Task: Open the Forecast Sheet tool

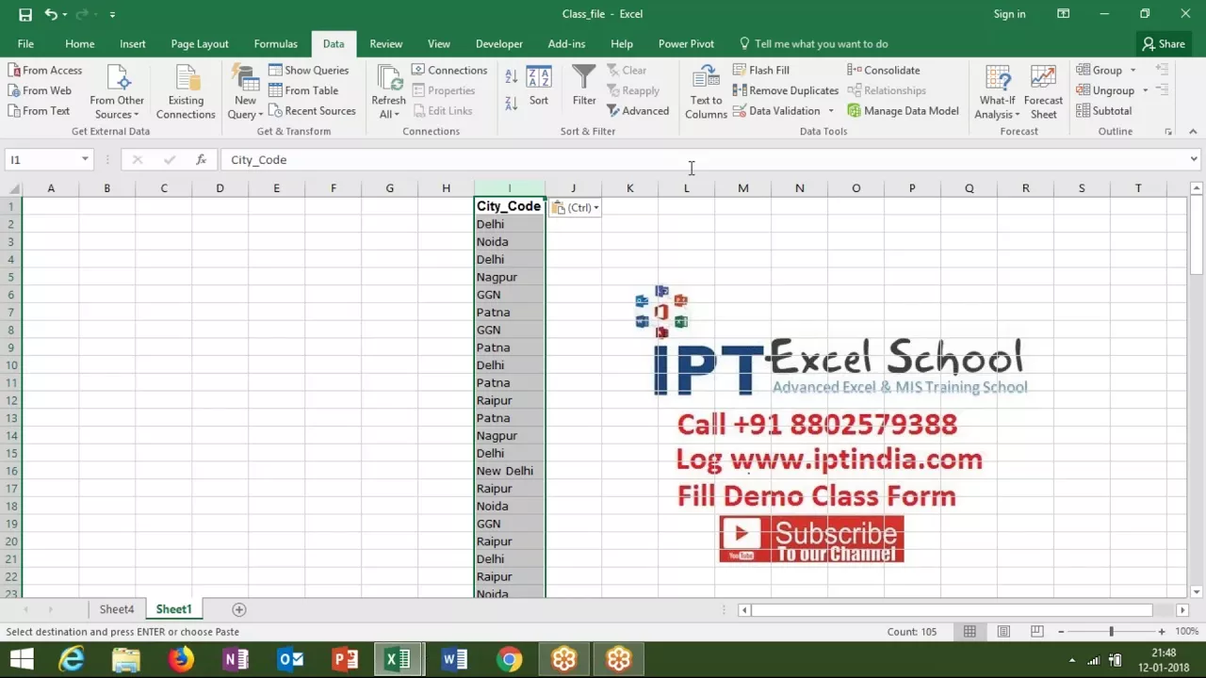Action: click(1043, 92)
